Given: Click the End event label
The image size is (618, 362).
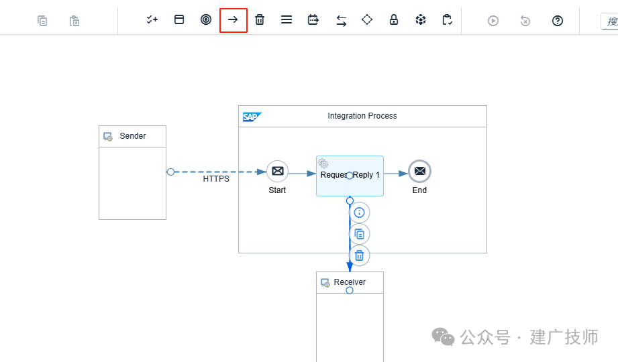Looking at the screenshot, I should coord(419,190).
